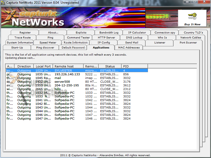
Task: Select row with host 193.226.140.133
Action: click(77, 74)
